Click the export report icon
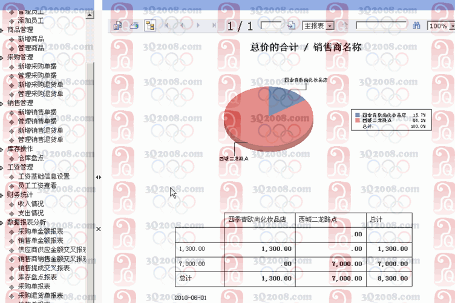Screen dimensions: 455x303 tap(117, 25)
